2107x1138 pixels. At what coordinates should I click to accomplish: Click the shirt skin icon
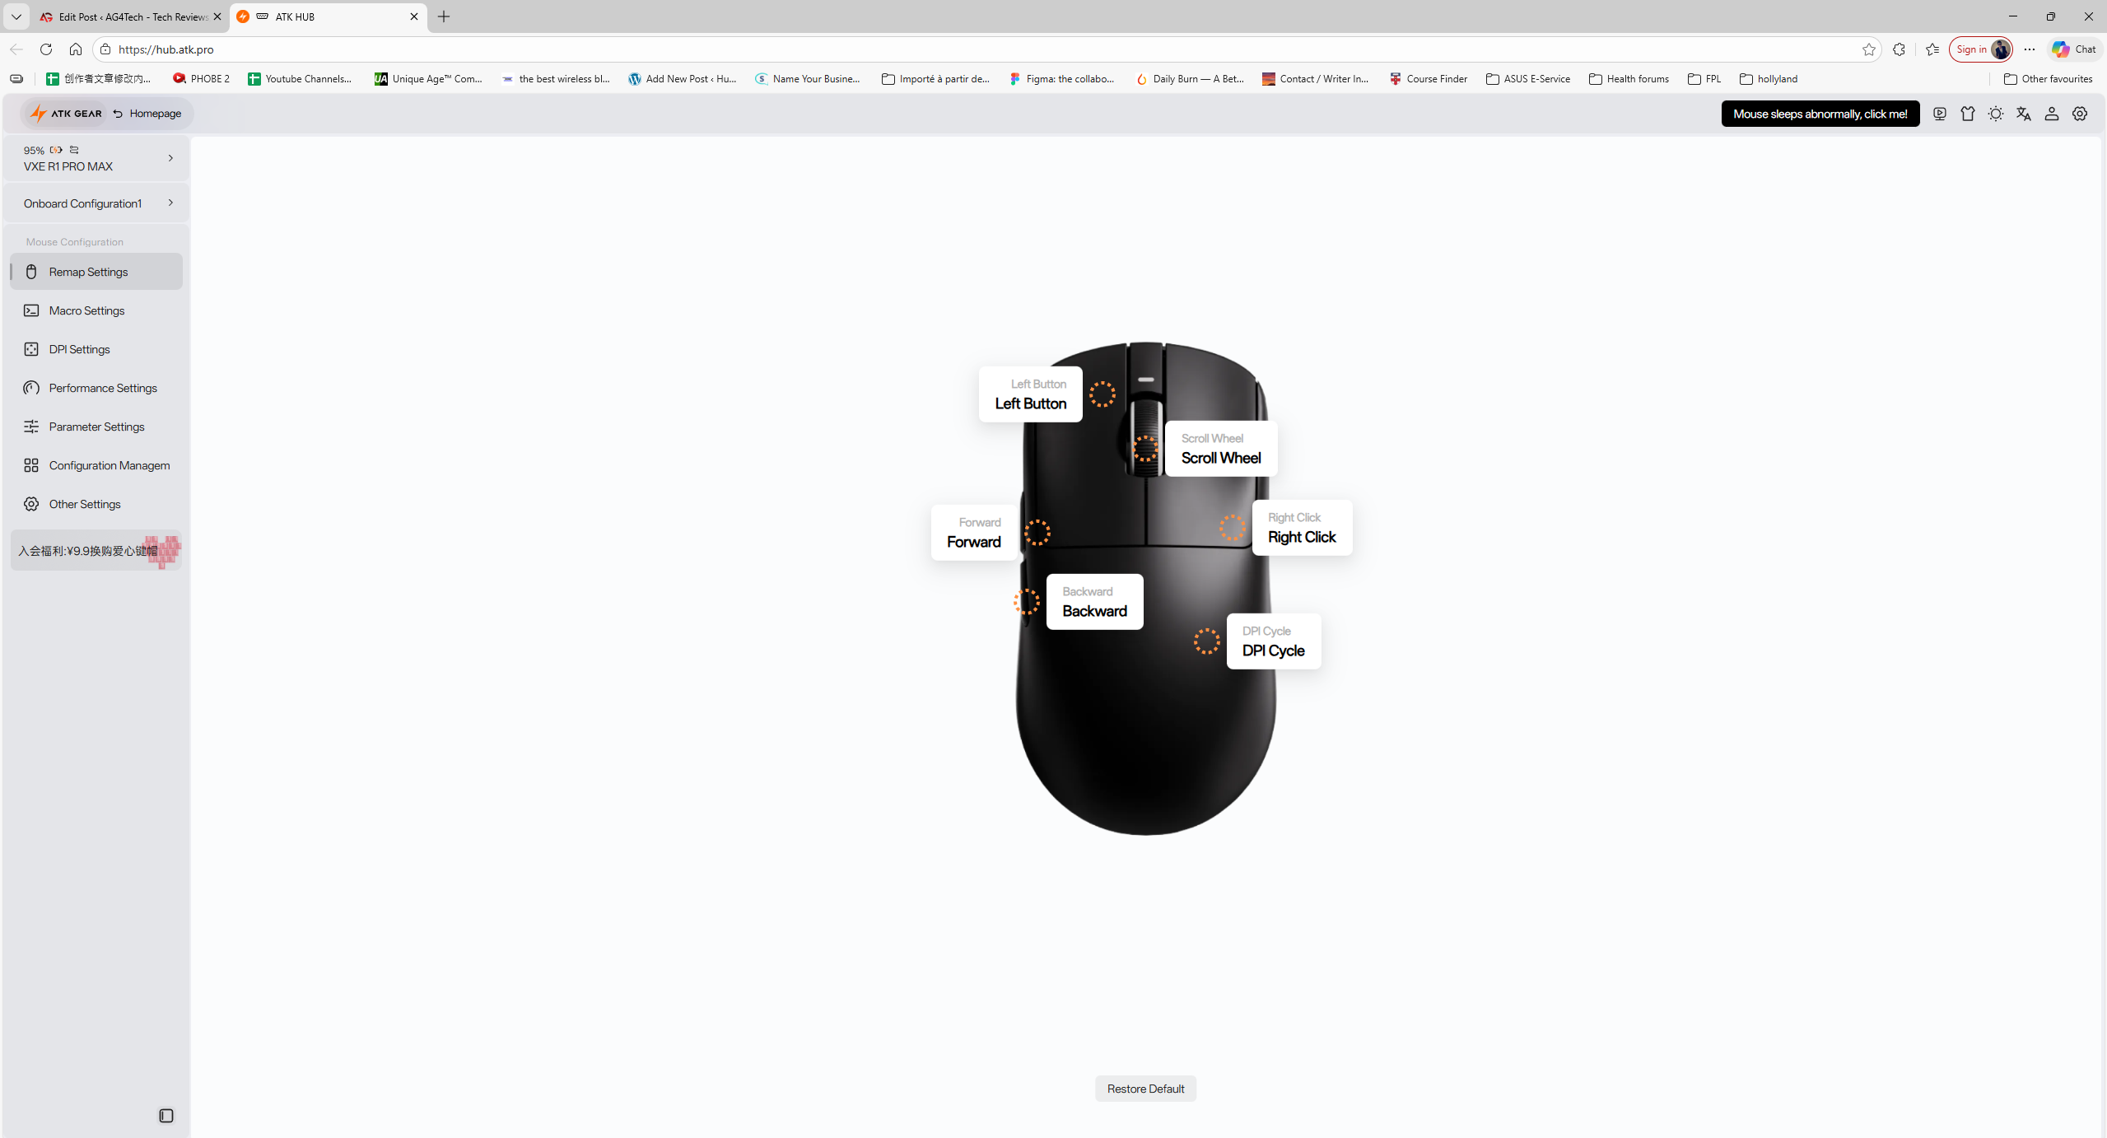click(x=1967, y=114)
